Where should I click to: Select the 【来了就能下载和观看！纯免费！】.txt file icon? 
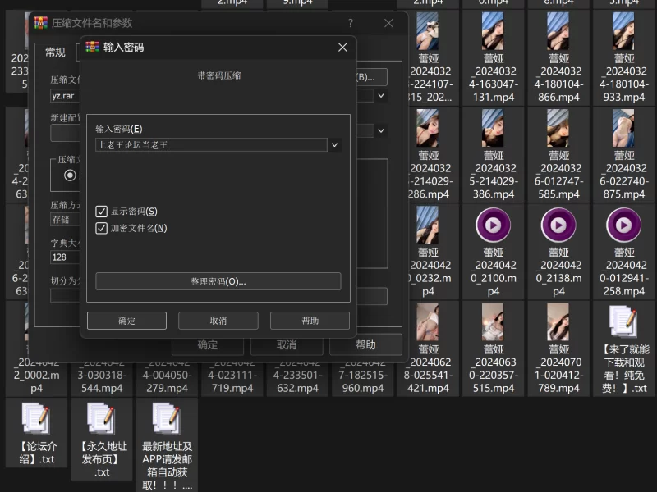point(624,322)
